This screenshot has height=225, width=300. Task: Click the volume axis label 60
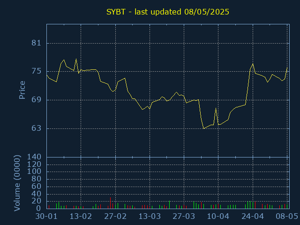click(x=37, y=187)
